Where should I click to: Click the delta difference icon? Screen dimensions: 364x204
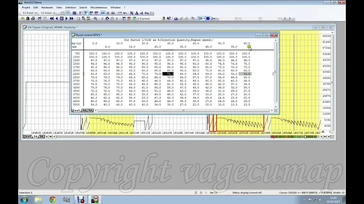click(x=136, y=13)
